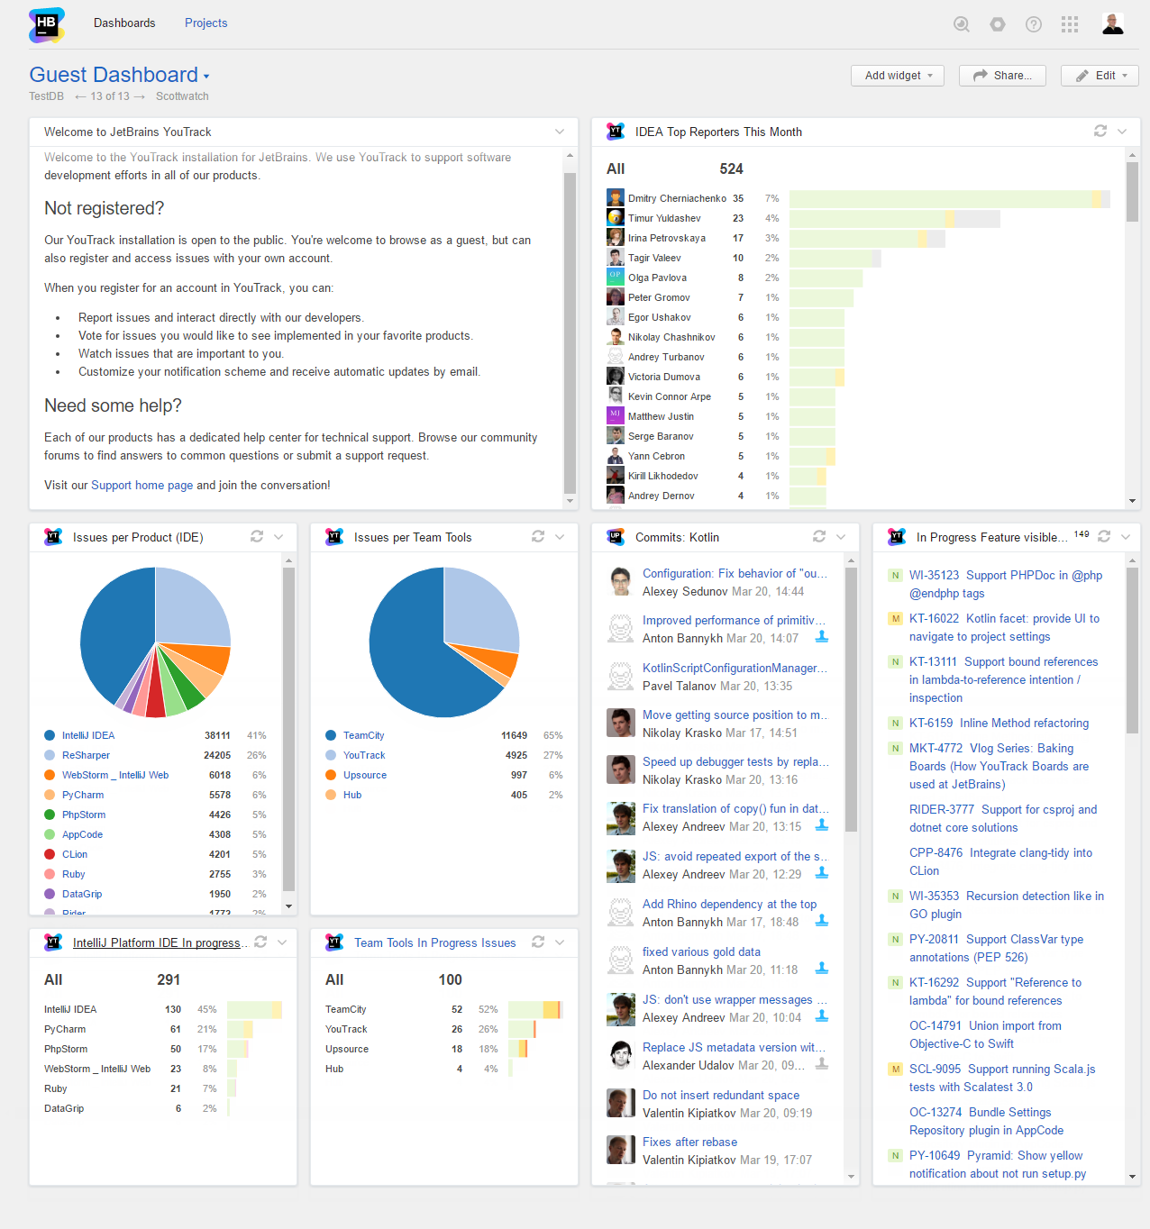This screenshot has width=1150, height=1229.
Task: Expand Issues per Product (IDE) widget menu
Action: (278, 537)
